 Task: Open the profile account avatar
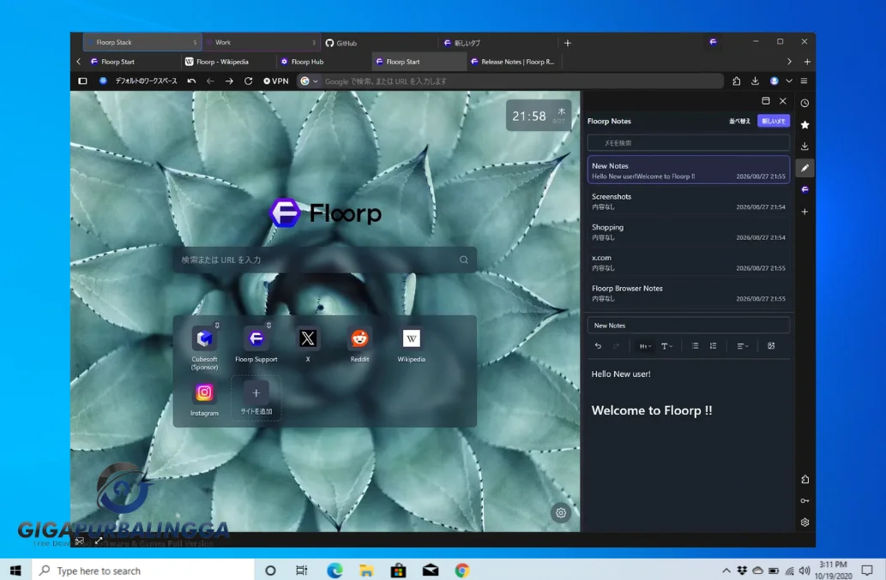774,81
